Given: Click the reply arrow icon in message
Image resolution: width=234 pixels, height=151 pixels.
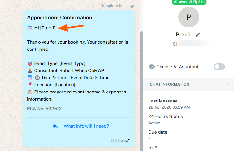Looking at the screenshot, I should coord(55,126).
